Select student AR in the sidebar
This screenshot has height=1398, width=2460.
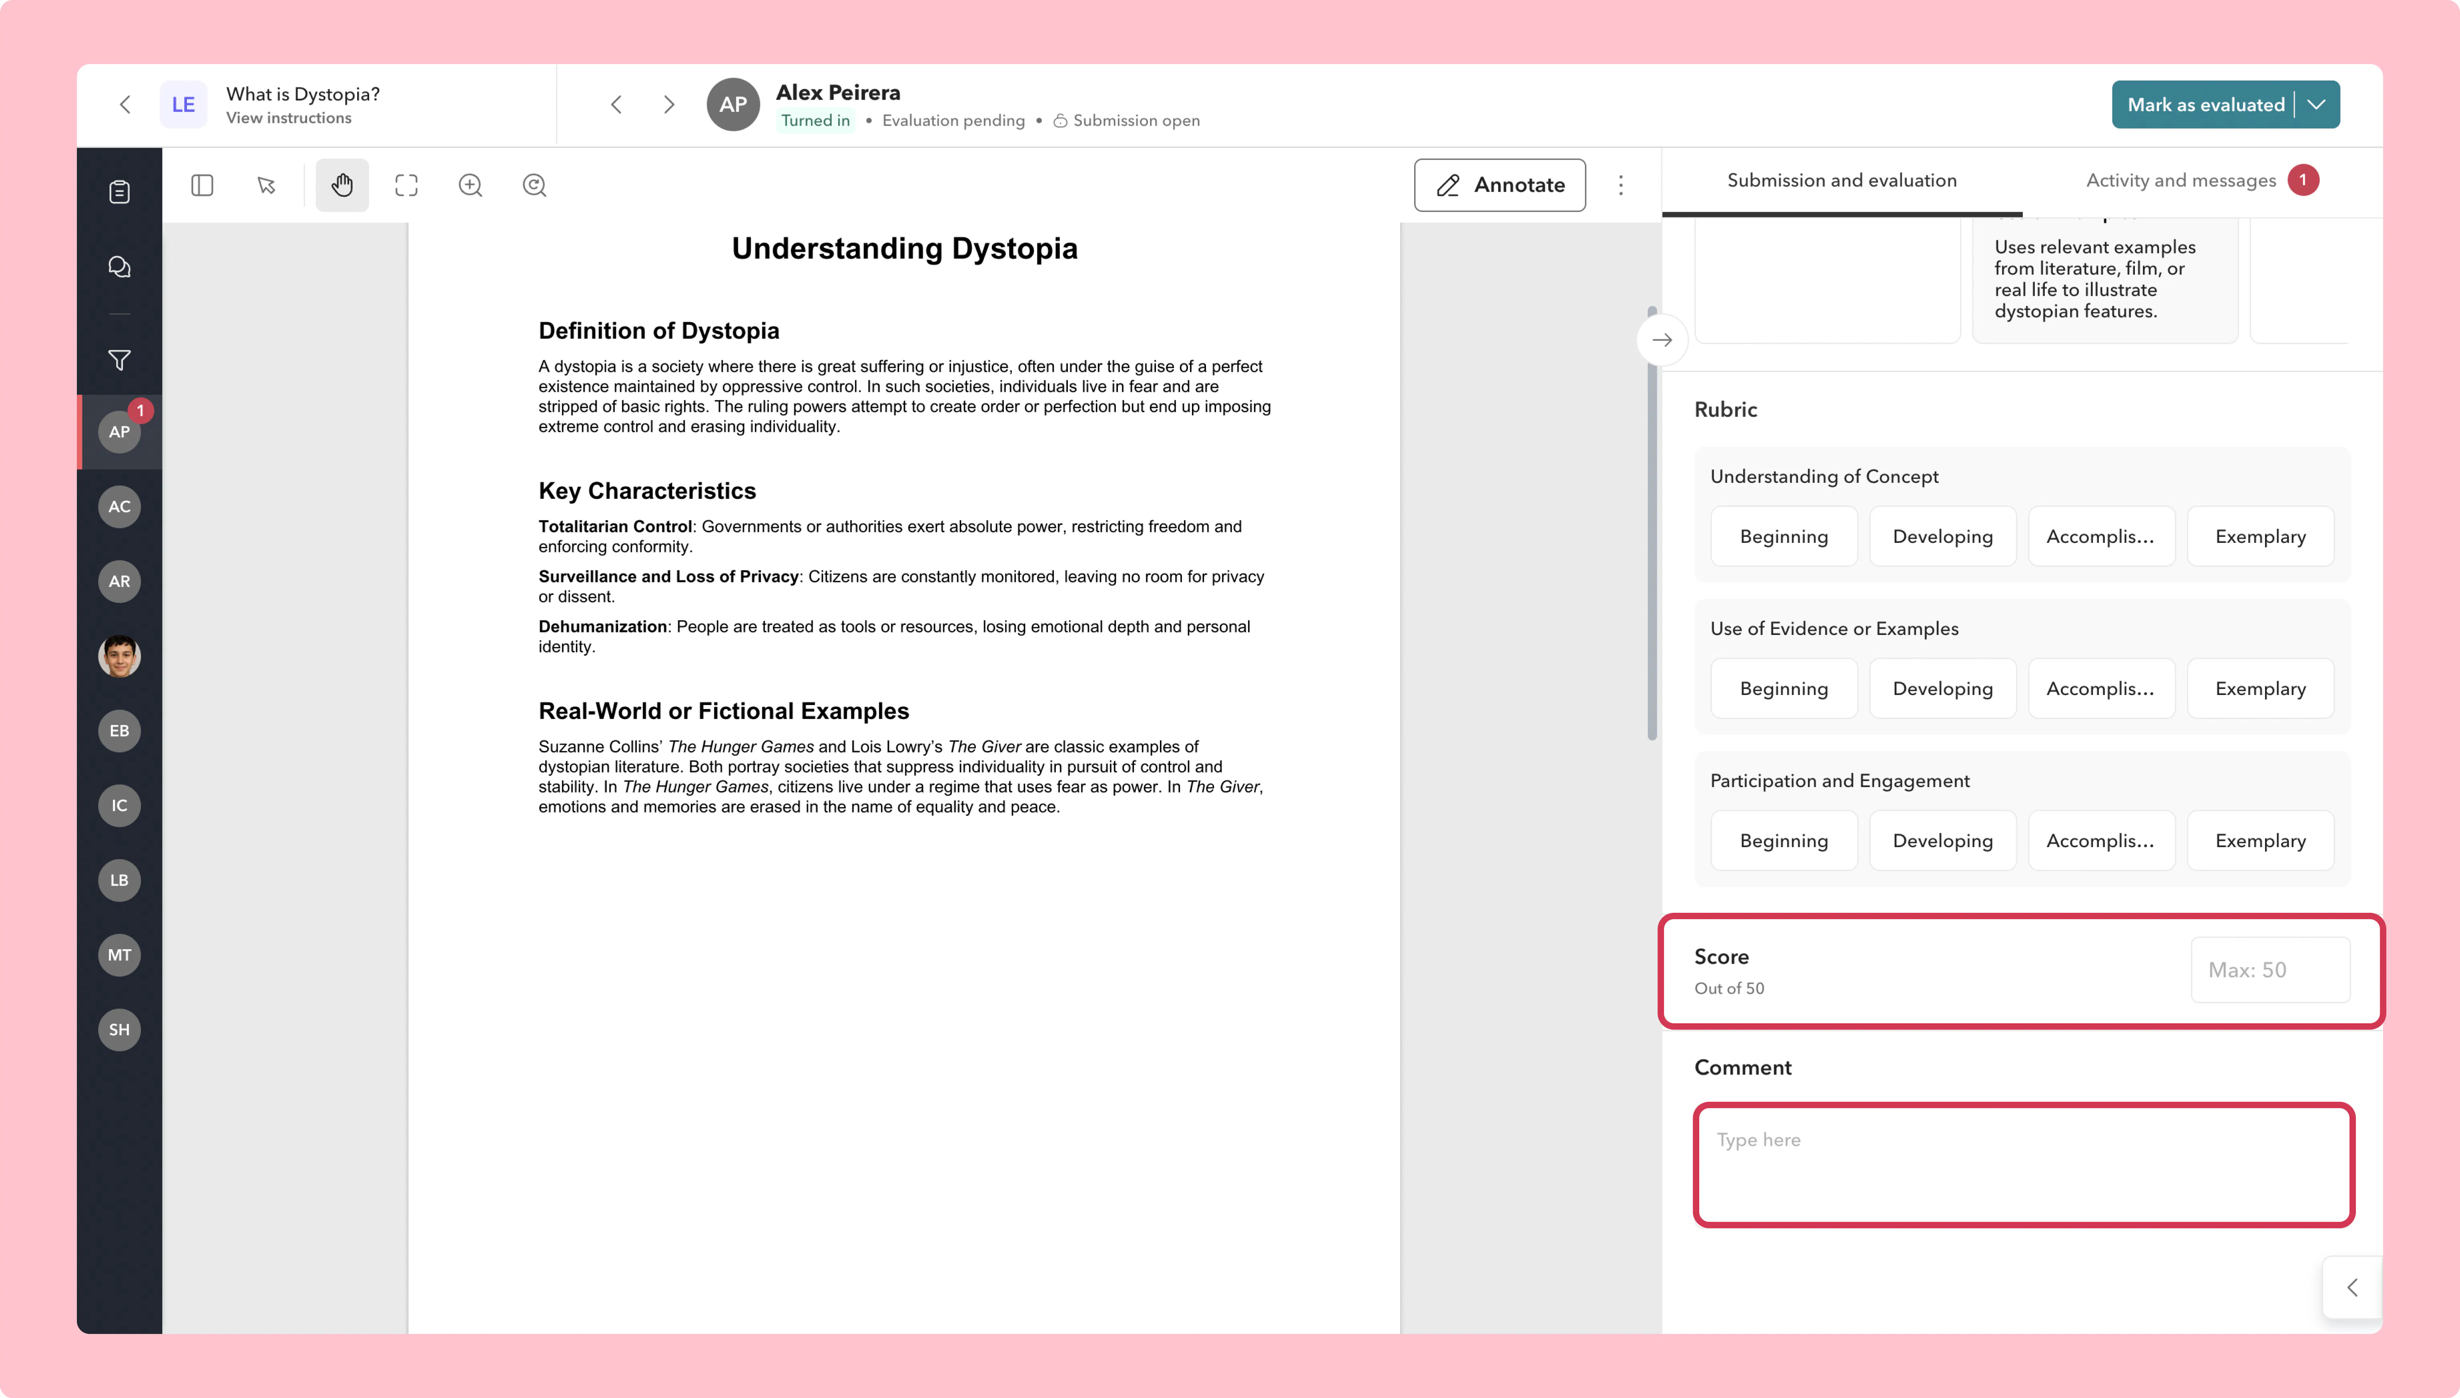119,582
